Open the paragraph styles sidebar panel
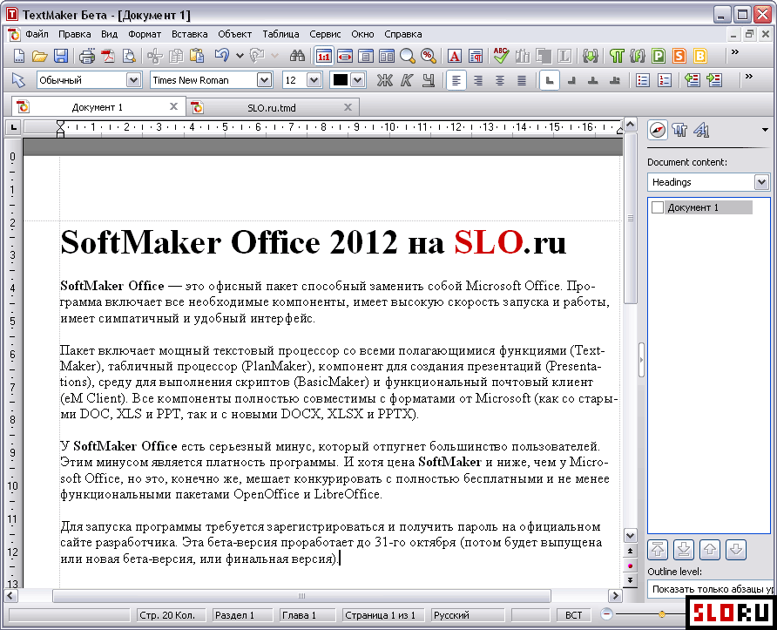This screenshot has height=630, width=777. 679,131
